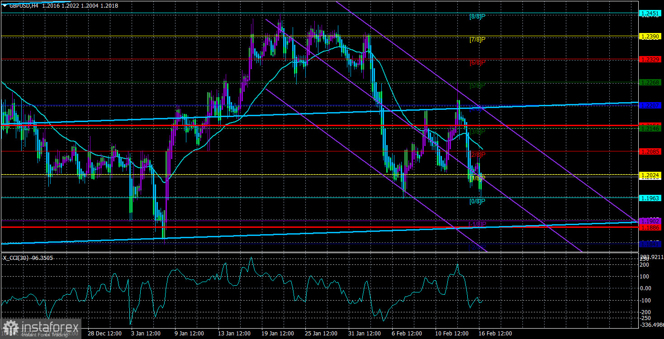Click the 10 Feb 12:00 date label

452,334
